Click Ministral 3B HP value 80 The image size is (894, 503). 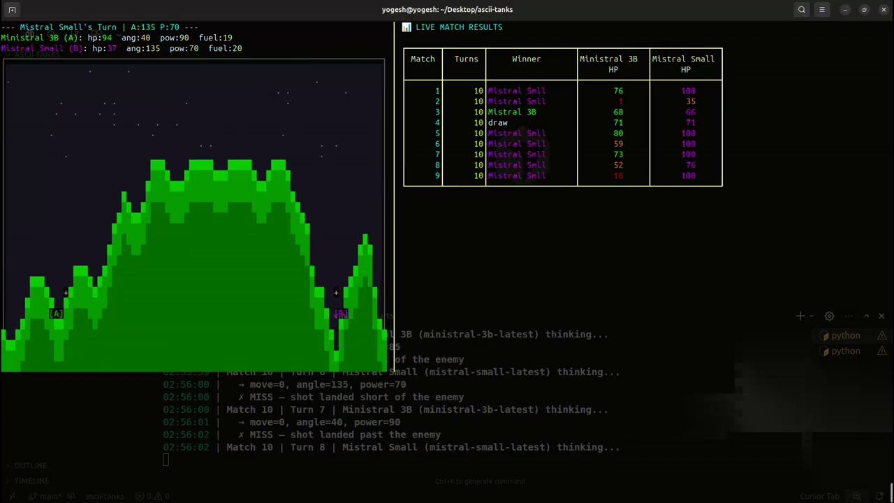pos(618,133)
